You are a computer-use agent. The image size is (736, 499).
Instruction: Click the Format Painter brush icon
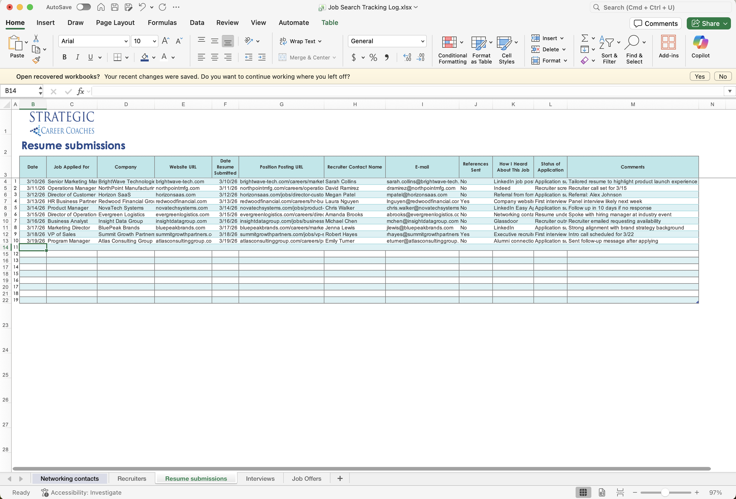click(x=36, y=60)
